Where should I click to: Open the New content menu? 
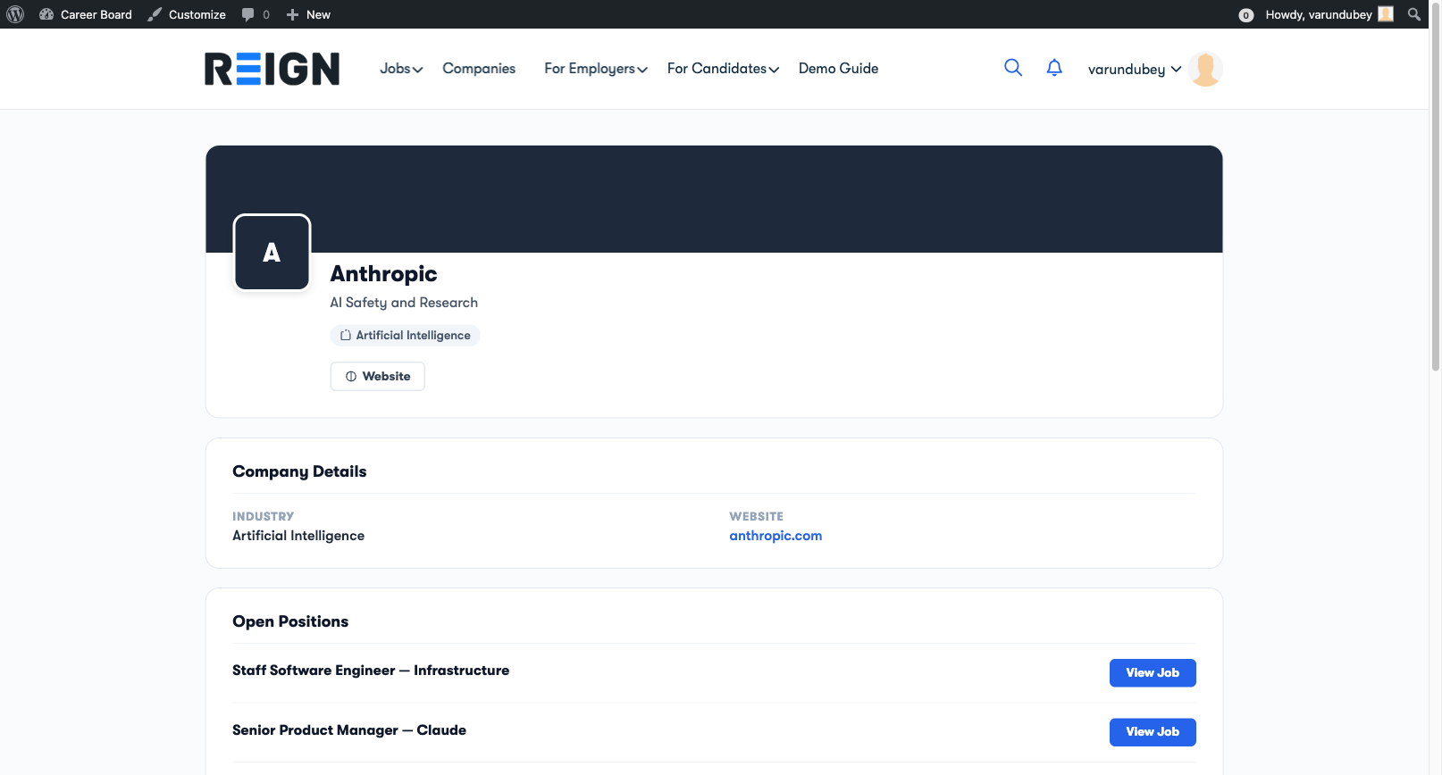pyautogui.click(x=308, y=14)
